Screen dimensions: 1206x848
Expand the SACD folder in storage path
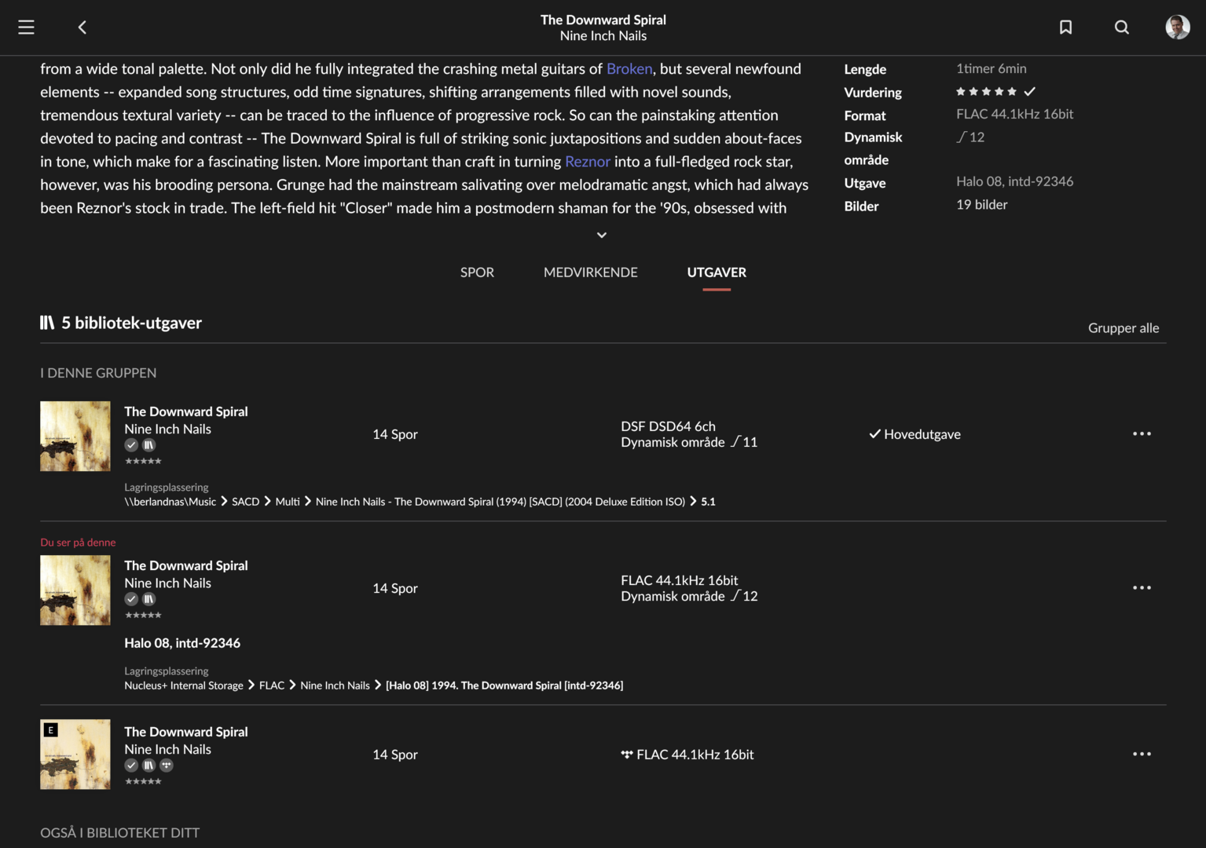click(x=245, y=502)
